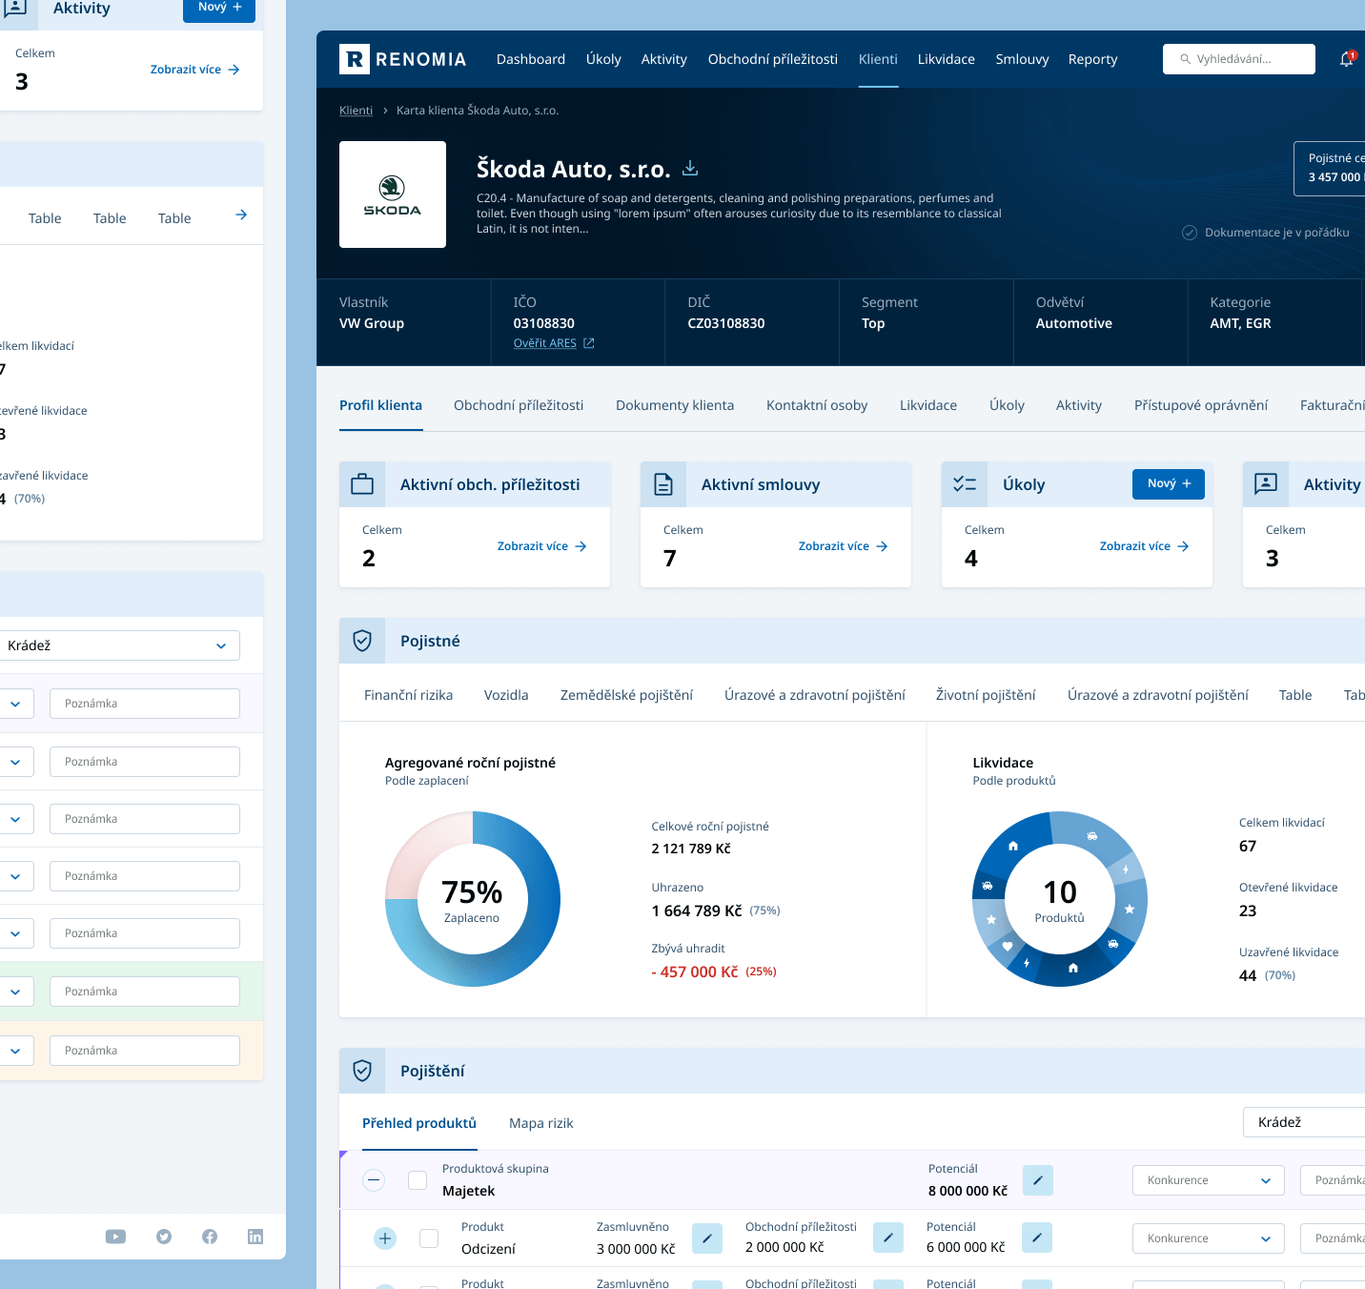This screenshot has width=1365, height=1289.
Task: Expand the Odcizení product row
Action: pos(385,1238)
